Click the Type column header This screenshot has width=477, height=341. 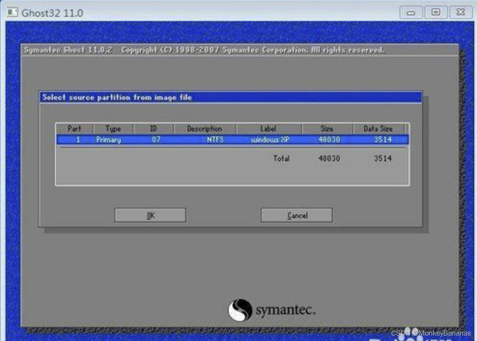pos(113,129)
